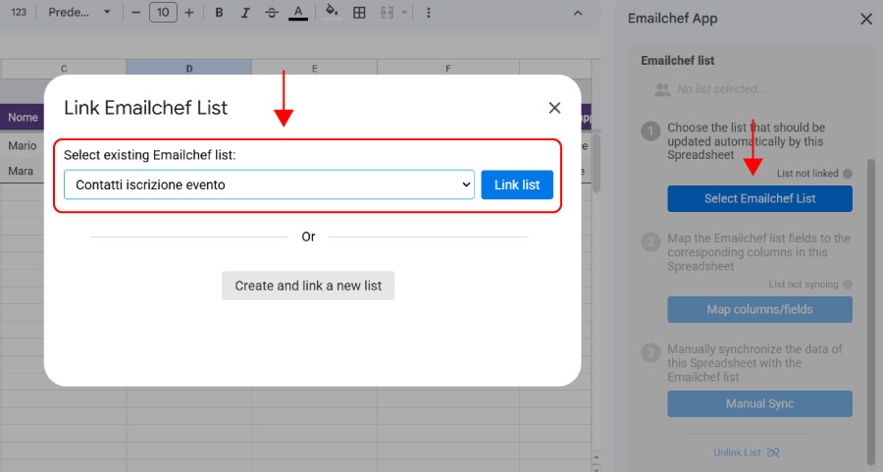This screenshot has width=883, height=472.
Task: Open the font family dropdown
Action: pos(79,13)
